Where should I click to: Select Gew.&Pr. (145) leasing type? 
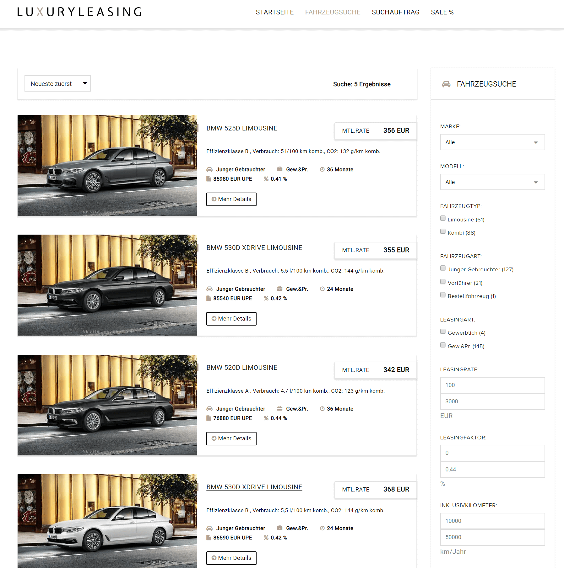click(x=443, y=345)
